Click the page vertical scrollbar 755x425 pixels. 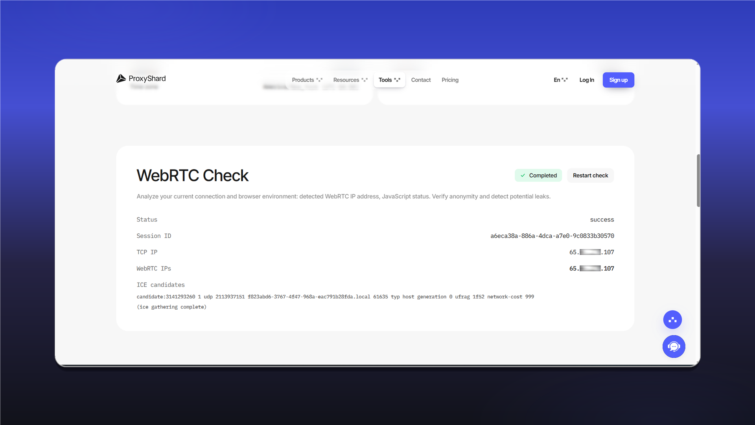(x=698, y=180)
